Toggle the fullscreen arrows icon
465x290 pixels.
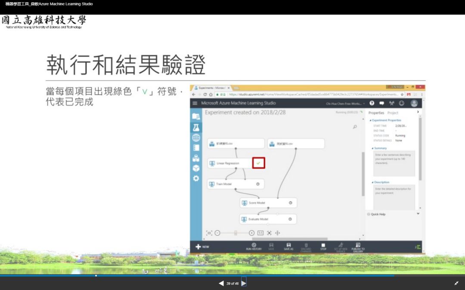(456, 283)
